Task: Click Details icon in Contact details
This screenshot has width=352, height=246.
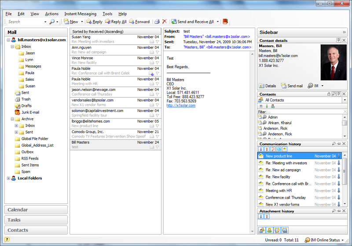Action: [268, 86]
